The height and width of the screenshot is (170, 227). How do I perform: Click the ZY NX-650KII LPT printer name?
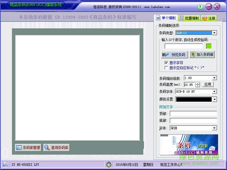(25, 164)
